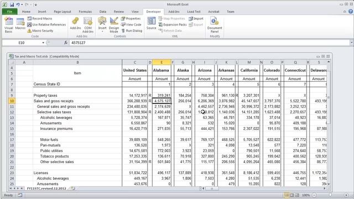Switch to Normal view in status bar
Viewport: 354px width, 199px height.
pyautogui.click(x=287, y=195)
